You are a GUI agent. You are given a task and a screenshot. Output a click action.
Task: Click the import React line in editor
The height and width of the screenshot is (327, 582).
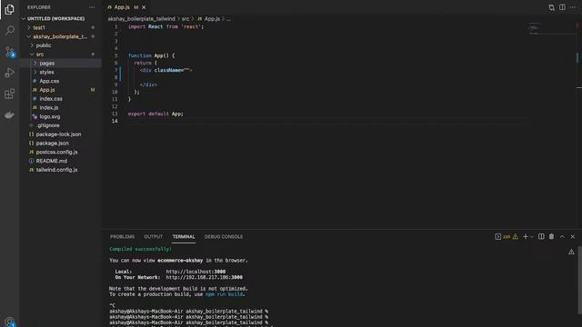166,26
